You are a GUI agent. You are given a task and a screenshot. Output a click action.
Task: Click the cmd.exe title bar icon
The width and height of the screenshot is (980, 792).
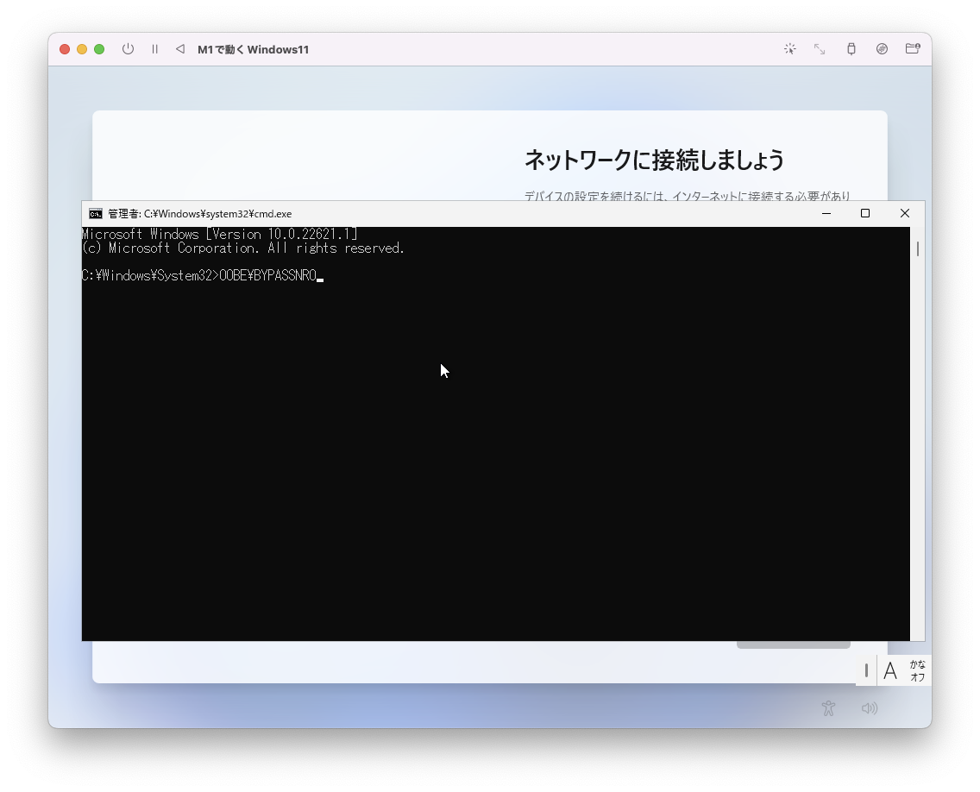(96, 214)
